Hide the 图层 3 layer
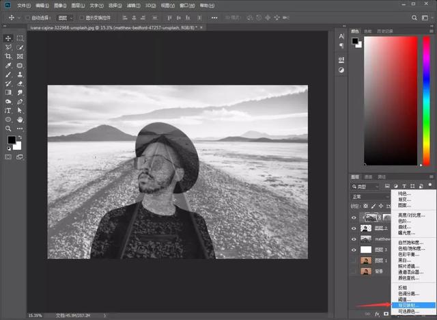Viewport: 437px width, 320px height. pos(354,250)
